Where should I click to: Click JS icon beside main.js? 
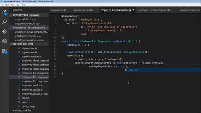click(19, 98)
